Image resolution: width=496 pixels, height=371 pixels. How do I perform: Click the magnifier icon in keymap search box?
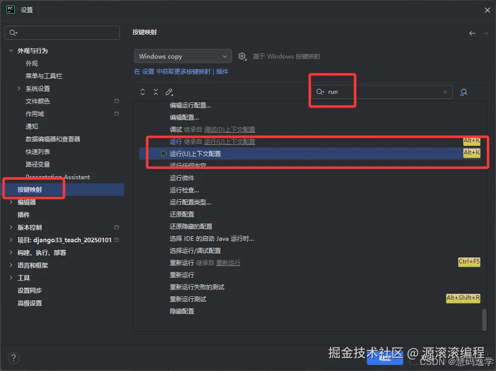tap(320, 92)
